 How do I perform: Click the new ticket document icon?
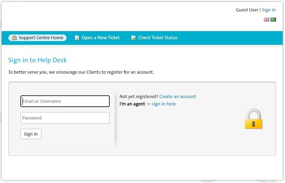tap(77, 38)
